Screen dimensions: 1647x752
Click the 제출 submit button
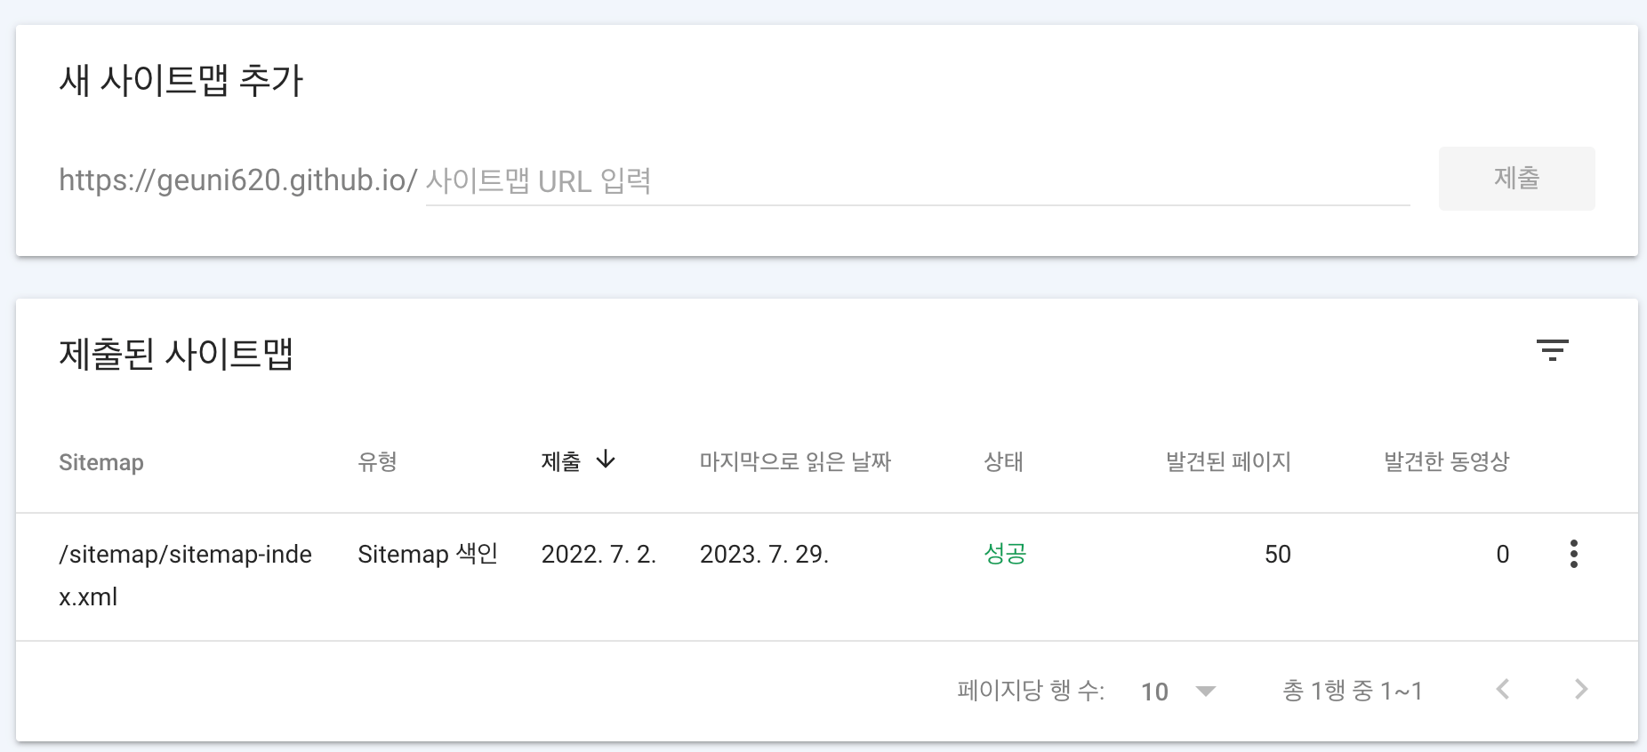click(x=1517, y=179)
